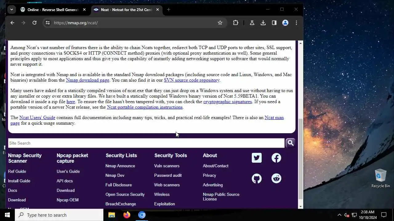Open the tab search dropdown arrow
This screenshot has width=394, height=221.
pos(12,10)
